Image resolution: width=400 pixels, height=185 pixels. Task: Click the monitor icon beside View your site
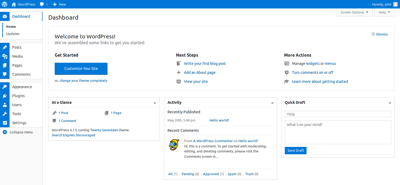[179, 82]
